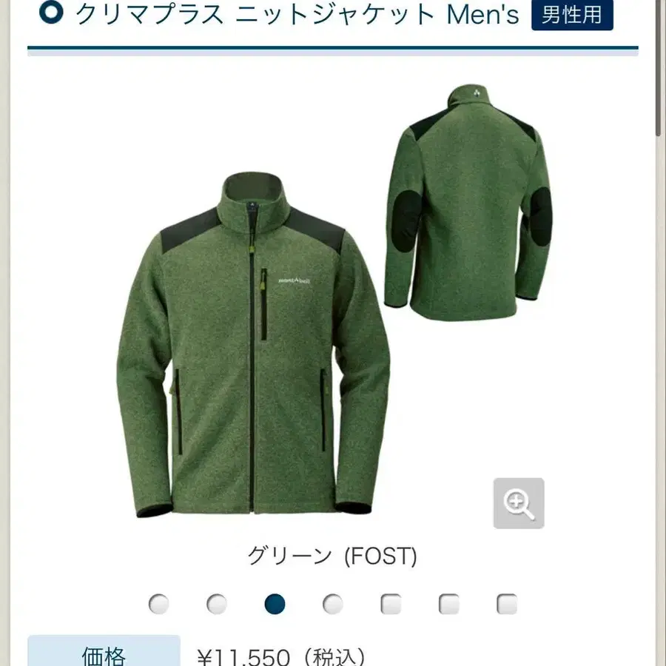Click the magnifier zoom icon on the product image
The image size is (666, 666).
(x=519, y=503)
